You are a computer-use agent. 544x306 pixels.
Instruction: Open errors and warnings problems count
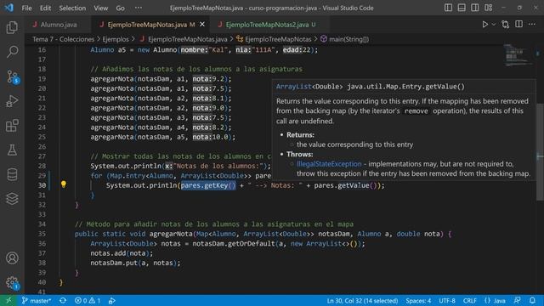[88, 300]
